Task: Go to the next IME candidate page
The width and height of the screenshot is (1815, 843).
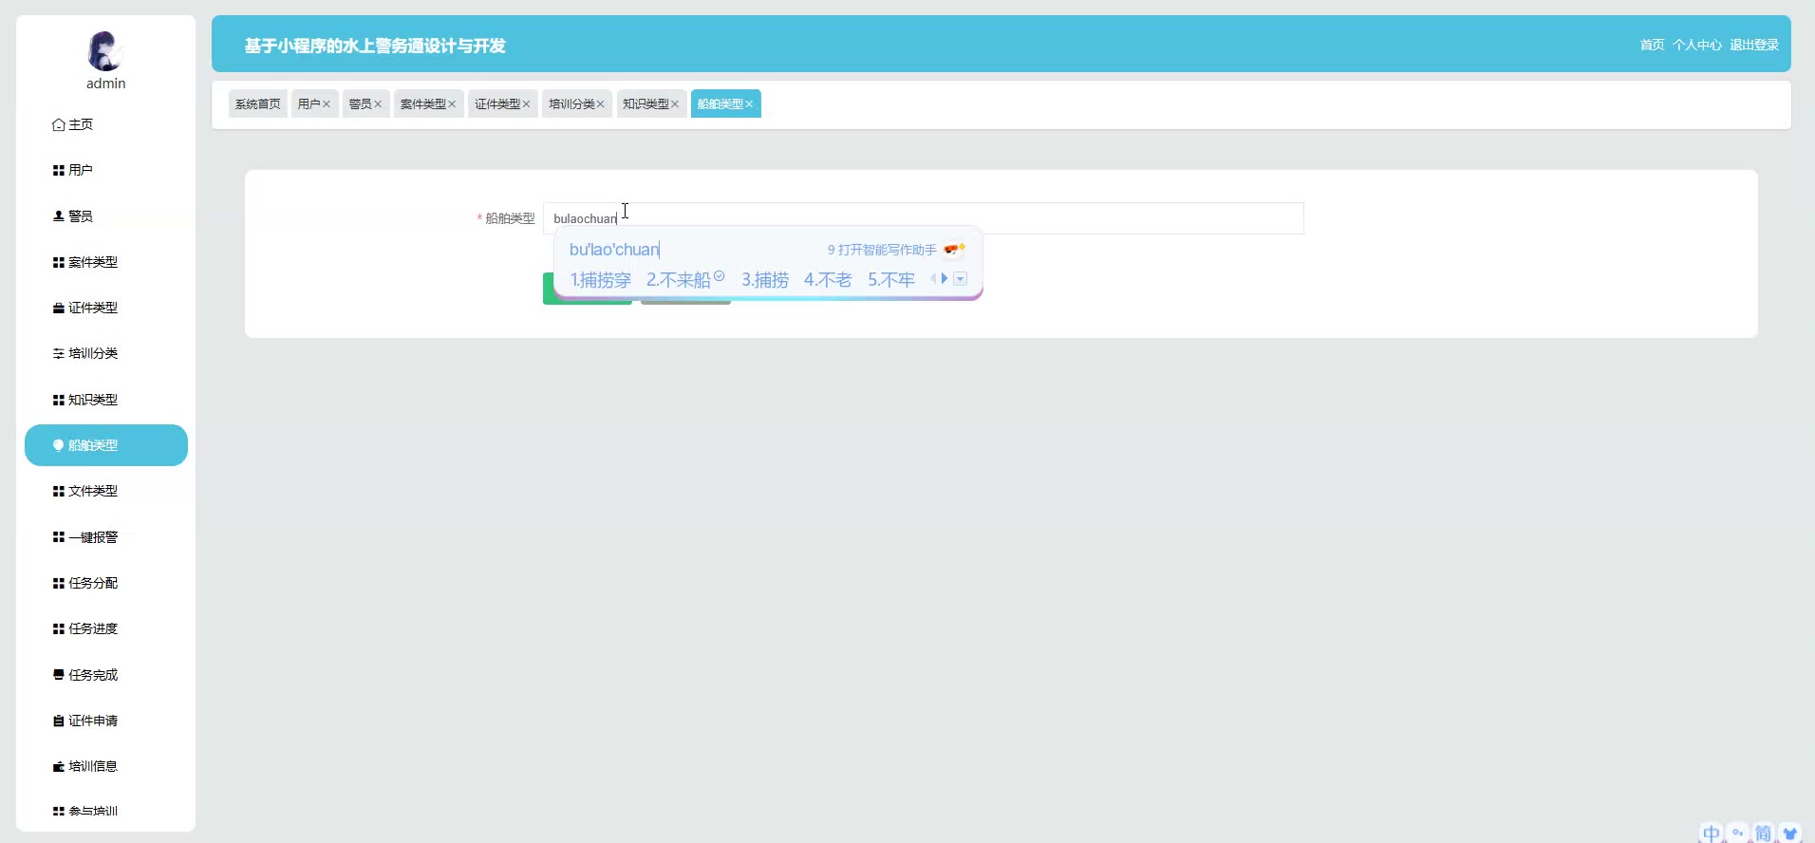Action: (x=945, y=278)
